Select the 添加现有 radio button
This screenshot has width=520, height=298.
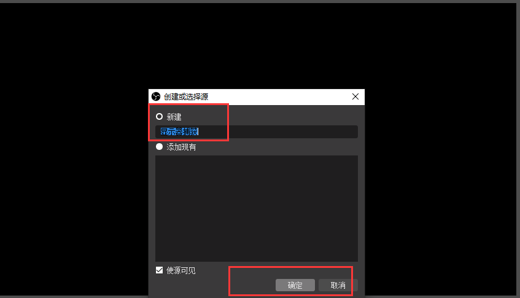point(159,147)
